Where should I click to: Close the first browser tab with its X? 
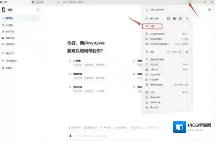pos(58,2)
